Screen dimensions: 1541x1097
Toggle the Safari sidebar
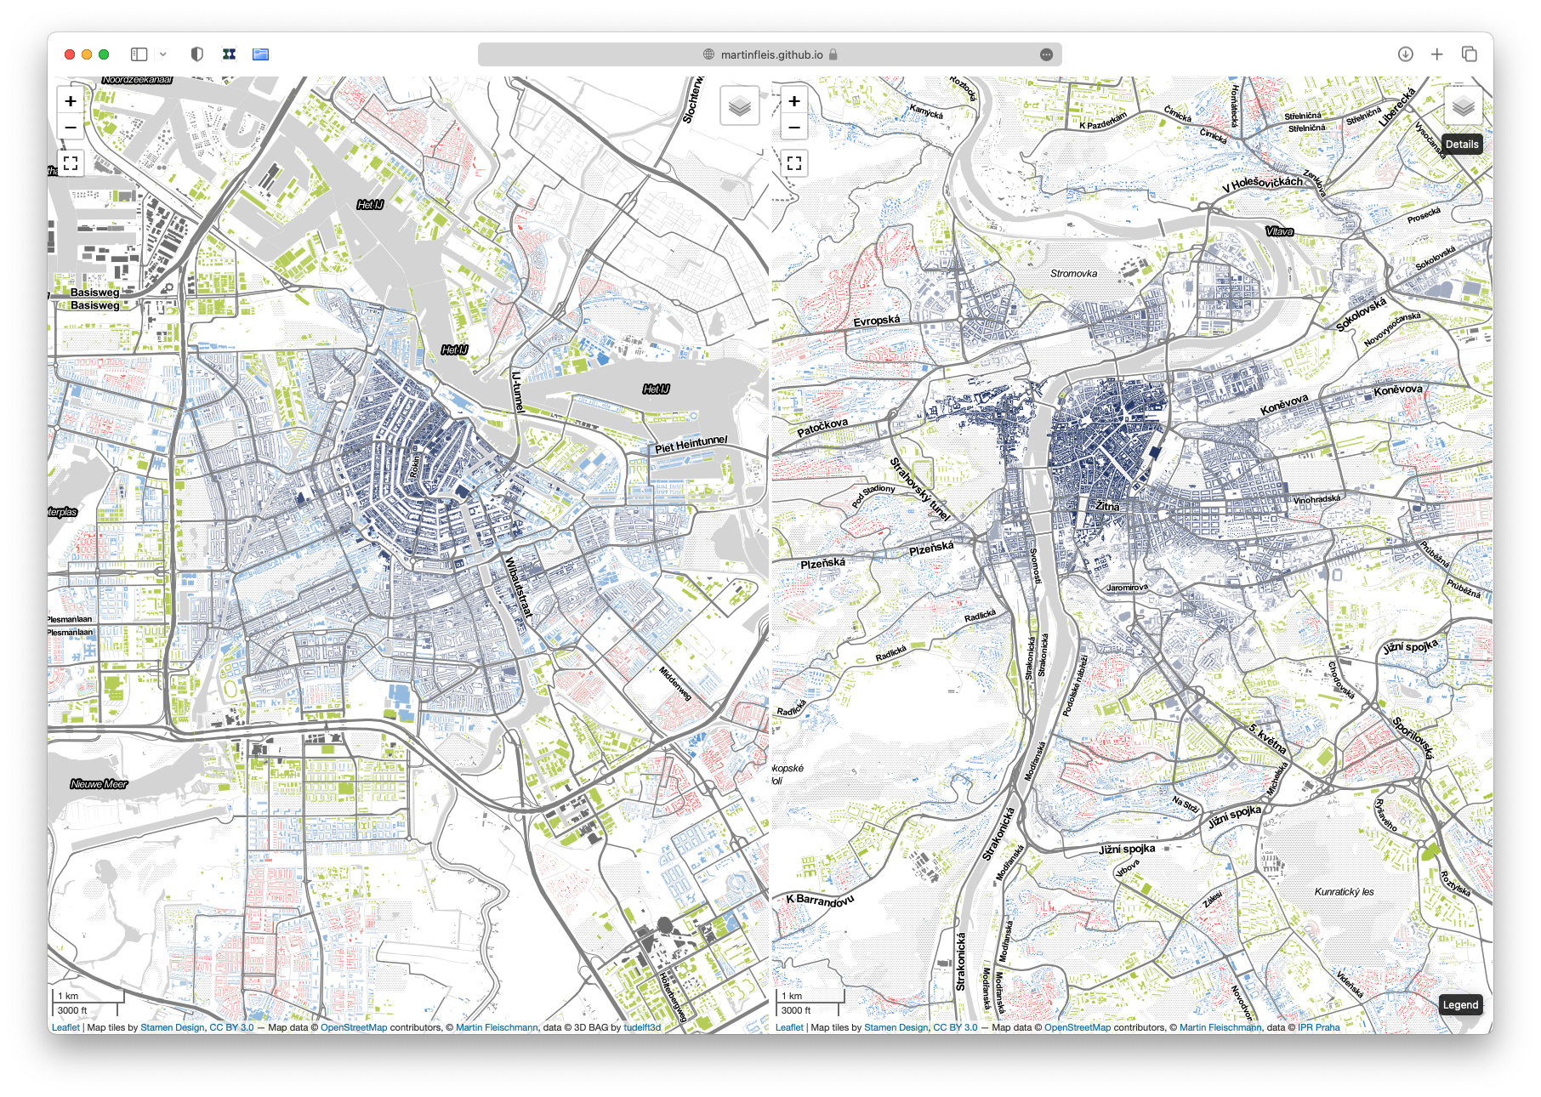(x=139, y=54)
